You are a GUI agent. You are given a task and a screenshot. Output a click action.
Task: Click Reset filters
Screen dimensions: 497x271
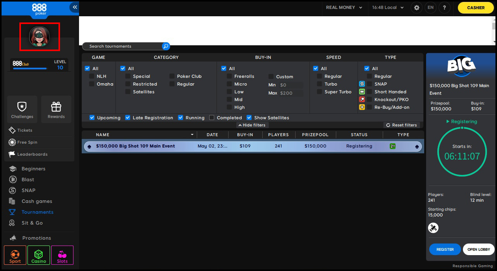click(402, 125)
